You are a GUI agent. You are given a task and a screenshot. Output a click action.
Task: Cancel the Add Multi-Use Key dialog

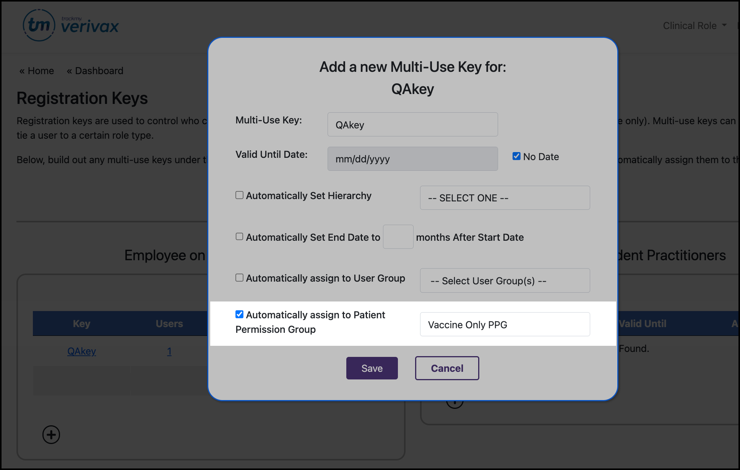(447, 368)
